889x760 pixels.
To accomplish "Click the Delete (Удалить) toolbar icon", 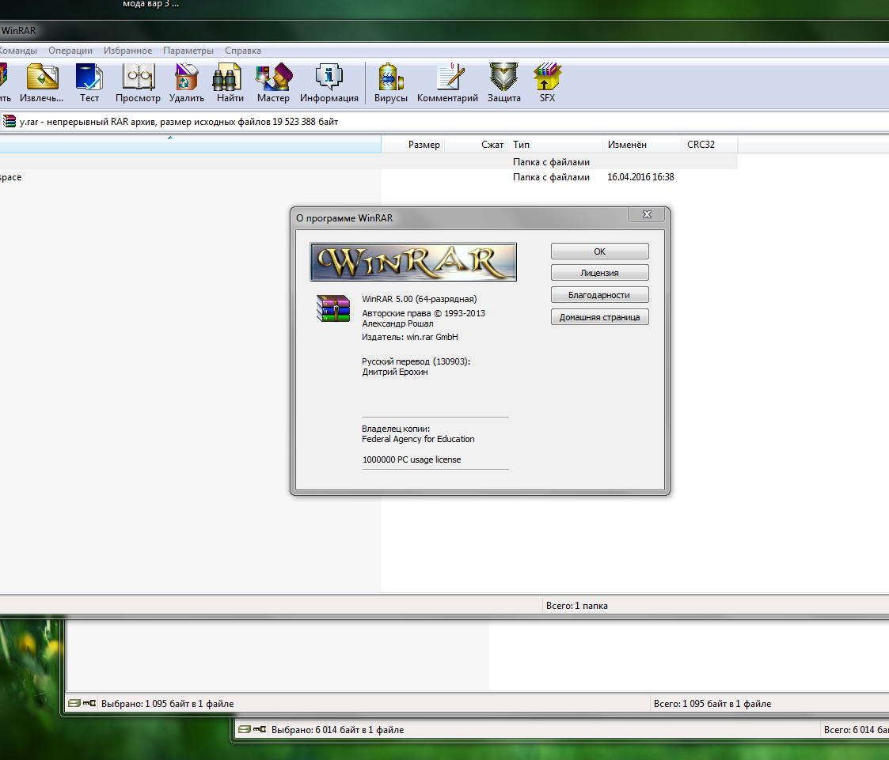I will [x=187, y=79].
